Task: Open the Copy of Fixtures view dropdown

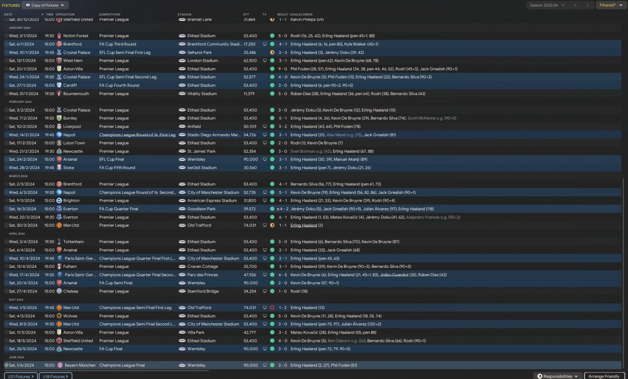Action: (x=45, y=5)
